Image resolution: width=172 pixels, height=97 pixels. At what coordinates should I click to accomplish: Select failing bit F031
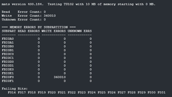click(162, 92)
